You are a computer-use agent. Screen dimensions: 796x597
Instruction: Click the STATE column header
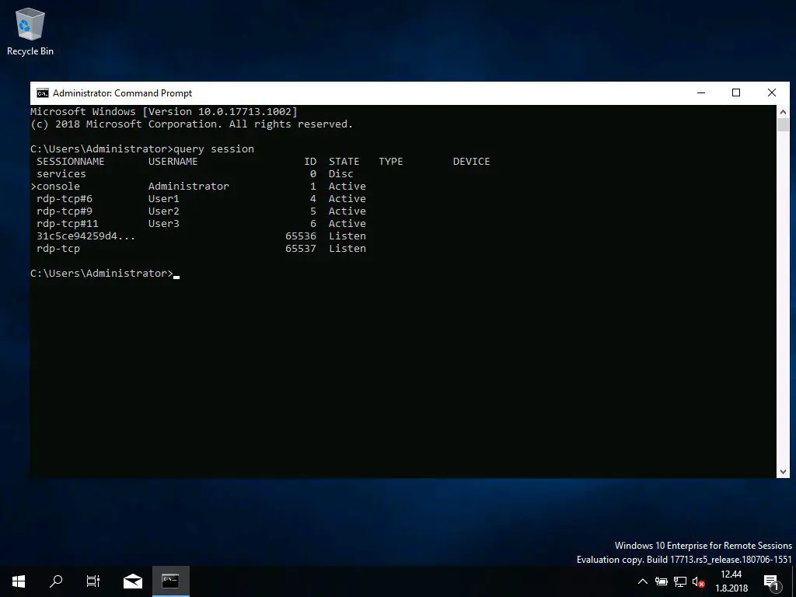[x=344, y=162]
